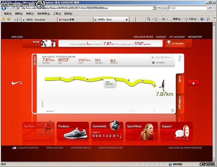Viewport: 217px width, 167px height.
Task: Open the 工具 (Tools) menu
Action: (x=57, y=13)
